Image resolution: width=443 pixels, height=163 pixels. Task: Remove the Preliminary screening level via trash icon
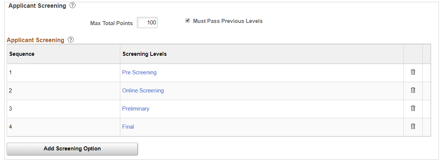click(x=413, y=108)
